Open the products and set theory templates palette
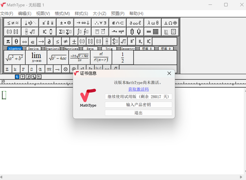The image size is (246, 180). pos(135,32)
